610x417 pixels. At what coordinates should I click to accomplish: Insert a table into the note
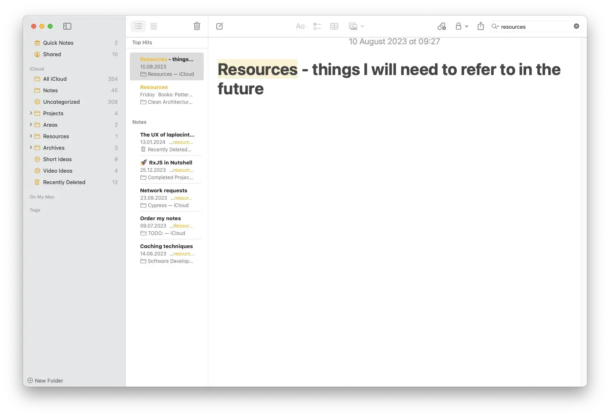point(334,26)
